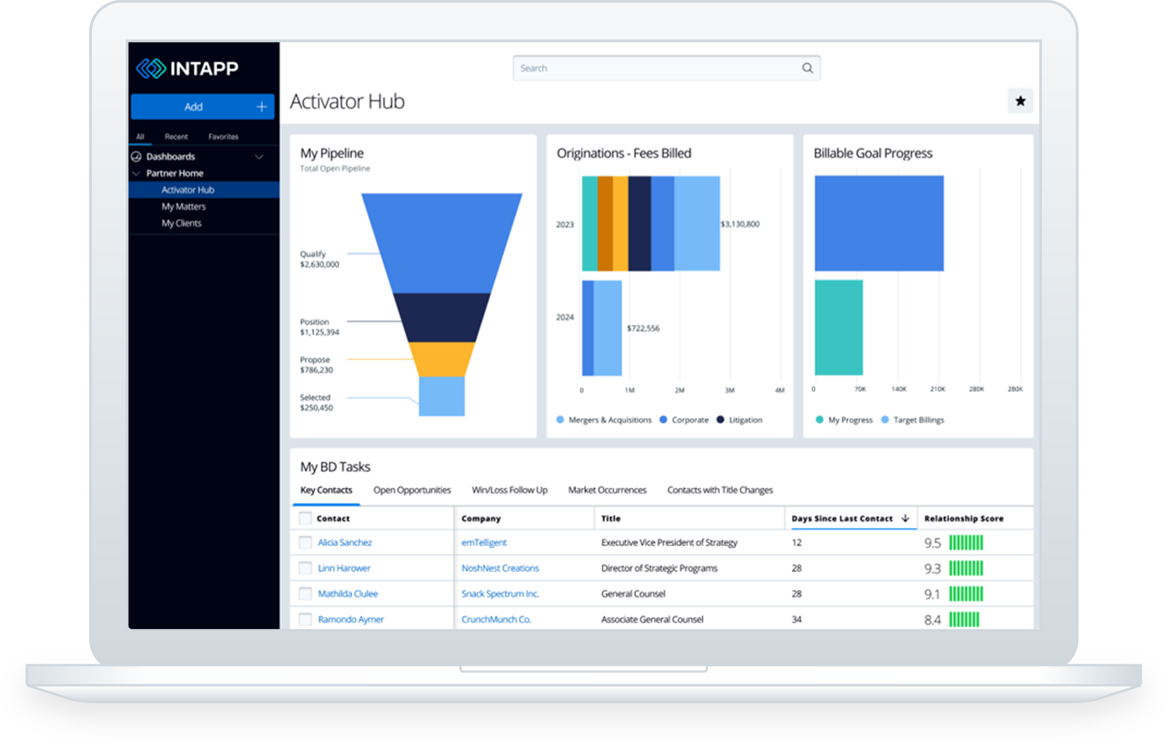Click the sort arrow on Days Since Last Contact
Screen dimensions: 1168x745
pos(905,518)
